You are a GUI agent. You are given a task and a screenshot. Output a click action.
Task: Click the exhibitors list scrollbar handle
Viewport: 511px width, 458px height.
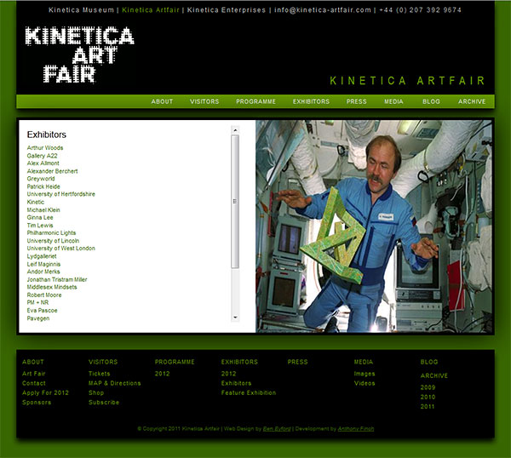coord(235,201)
